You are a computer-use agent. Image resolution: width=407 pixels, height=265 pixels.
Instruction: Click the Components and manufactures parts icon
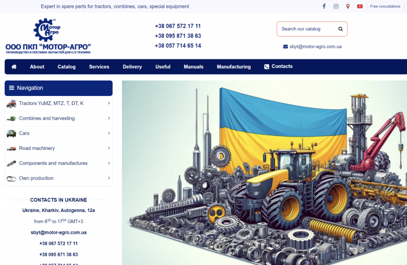point(12,164)
